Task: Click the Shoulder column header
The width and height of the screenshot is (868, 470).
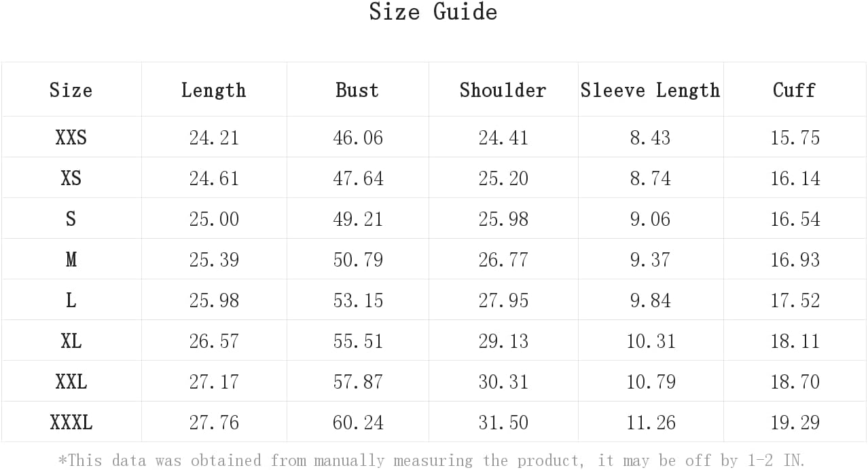Action: 503,90
